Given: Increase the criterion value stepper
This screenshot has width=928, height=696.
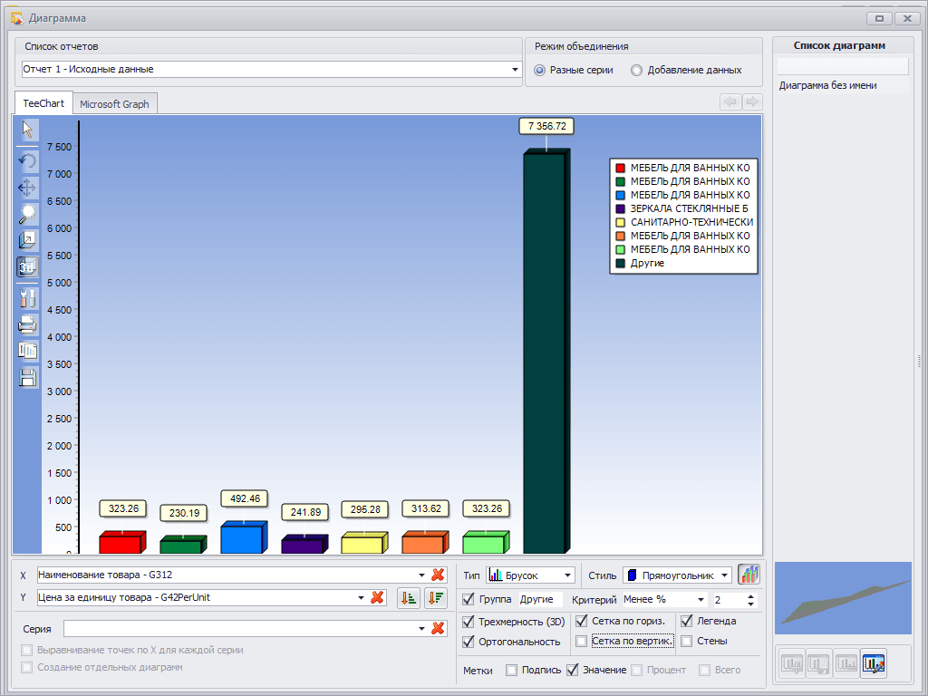Looking at the screenshot, I should pyautogui.click(x=750, y=596).
